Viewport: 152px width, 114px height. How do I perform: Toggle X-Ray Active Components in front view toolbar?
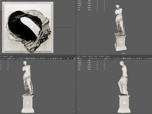(56, 59)
